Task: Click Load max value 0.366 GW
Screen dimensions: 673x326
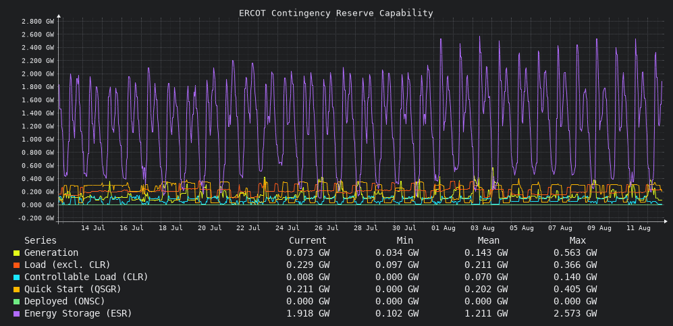Action: click(575, 265)
